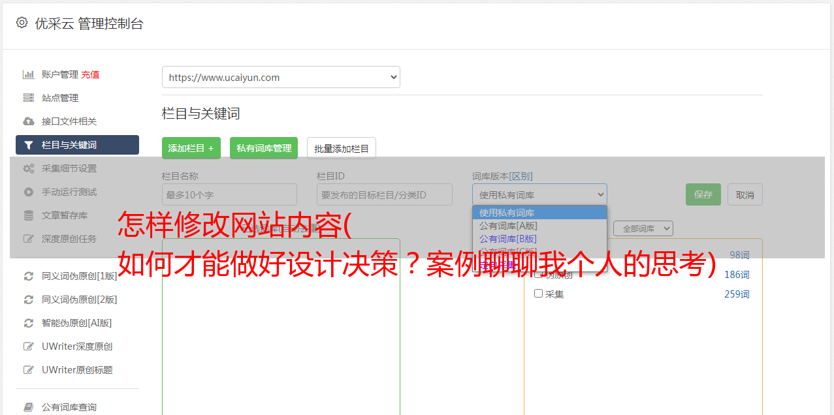Click the refresh icon for 同义词伪原创[1版]

[29, 276]
